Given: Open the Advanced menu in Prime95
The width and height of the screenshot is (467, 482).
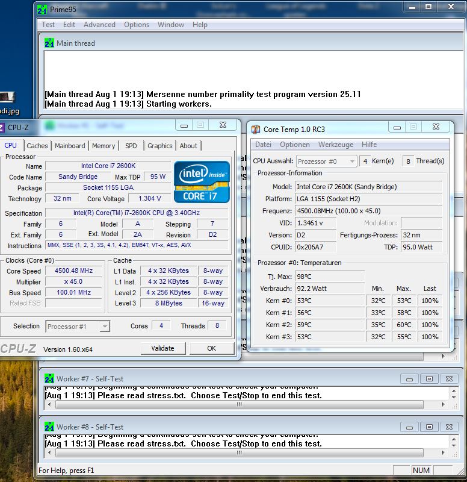Looking at the screenshot, I should [x=99, y=25].
